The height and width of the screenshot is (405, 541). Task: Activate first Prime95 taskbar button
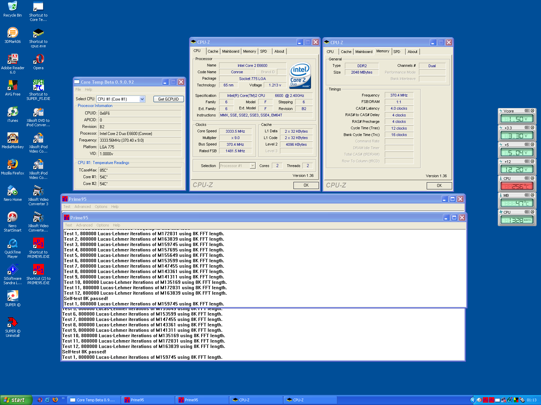pos(148,400)
